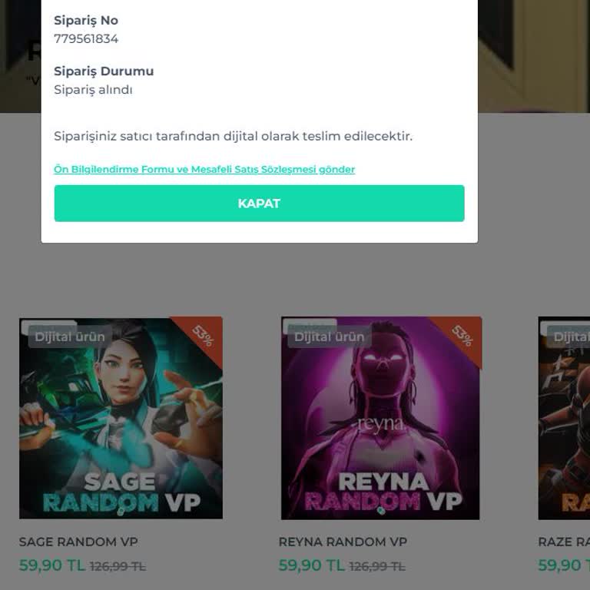Click the 59,90 TL price under Reyna
This screenshot has width=590, height=590.
(x=312, y=565)
